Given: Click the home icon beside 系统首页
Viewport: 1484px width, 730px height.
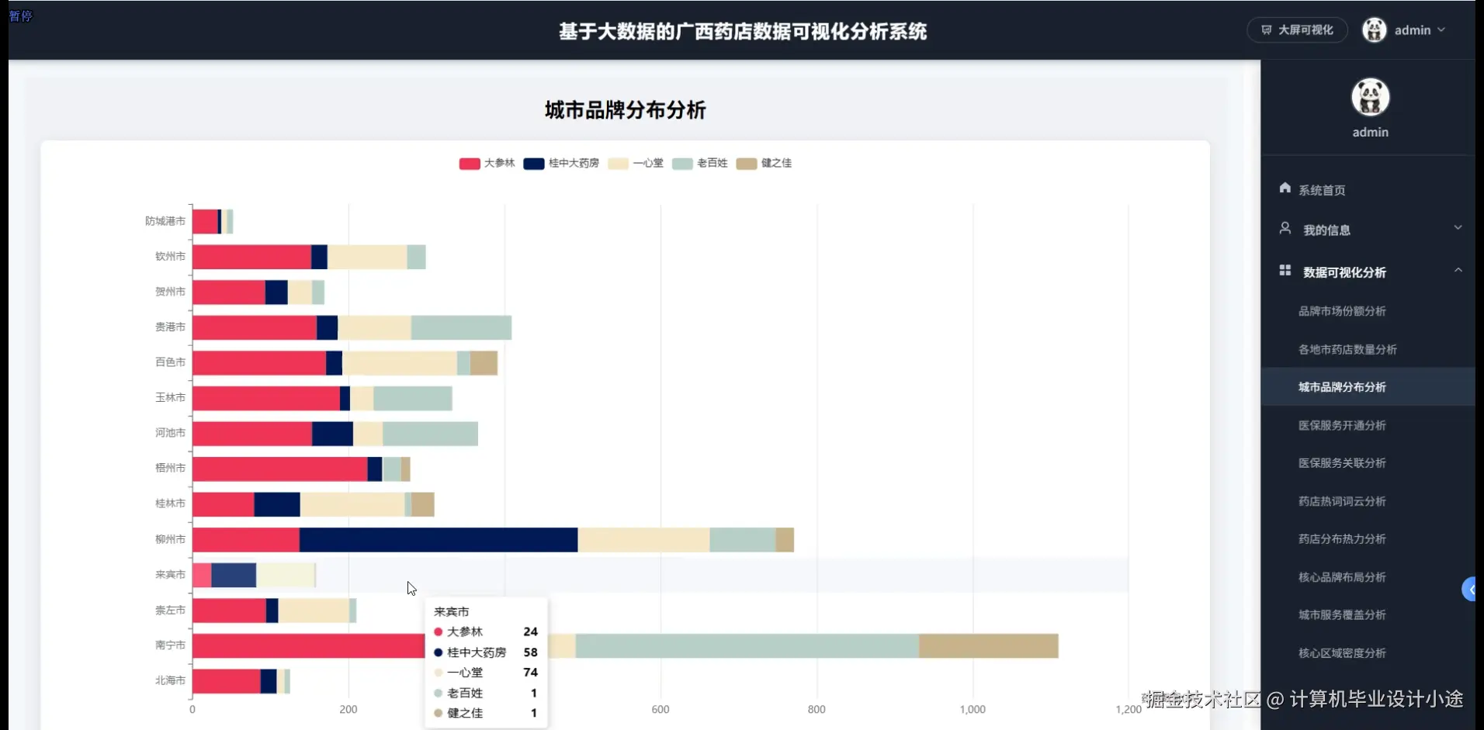Looking at the screenshot, I should point(1285,188).
